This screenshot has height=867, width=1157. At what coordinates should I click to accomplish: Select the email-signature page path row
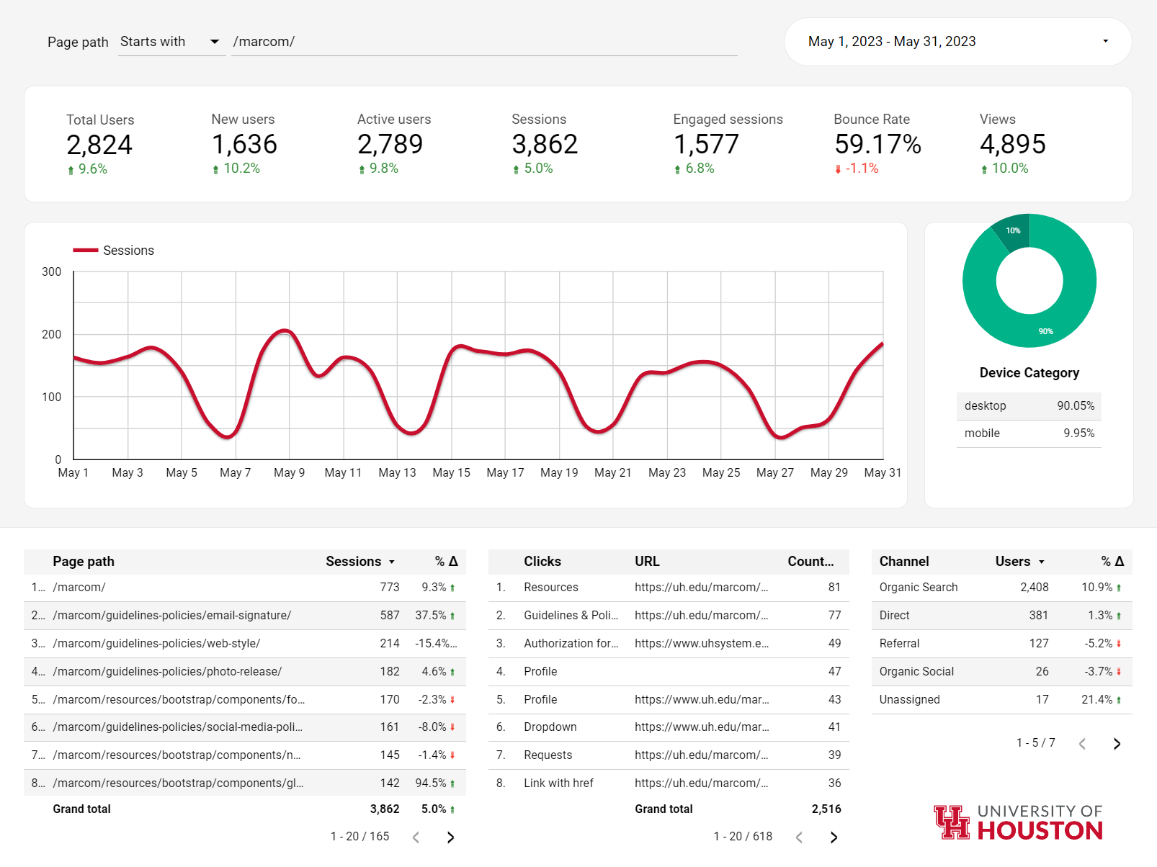(x=245, y=616)
